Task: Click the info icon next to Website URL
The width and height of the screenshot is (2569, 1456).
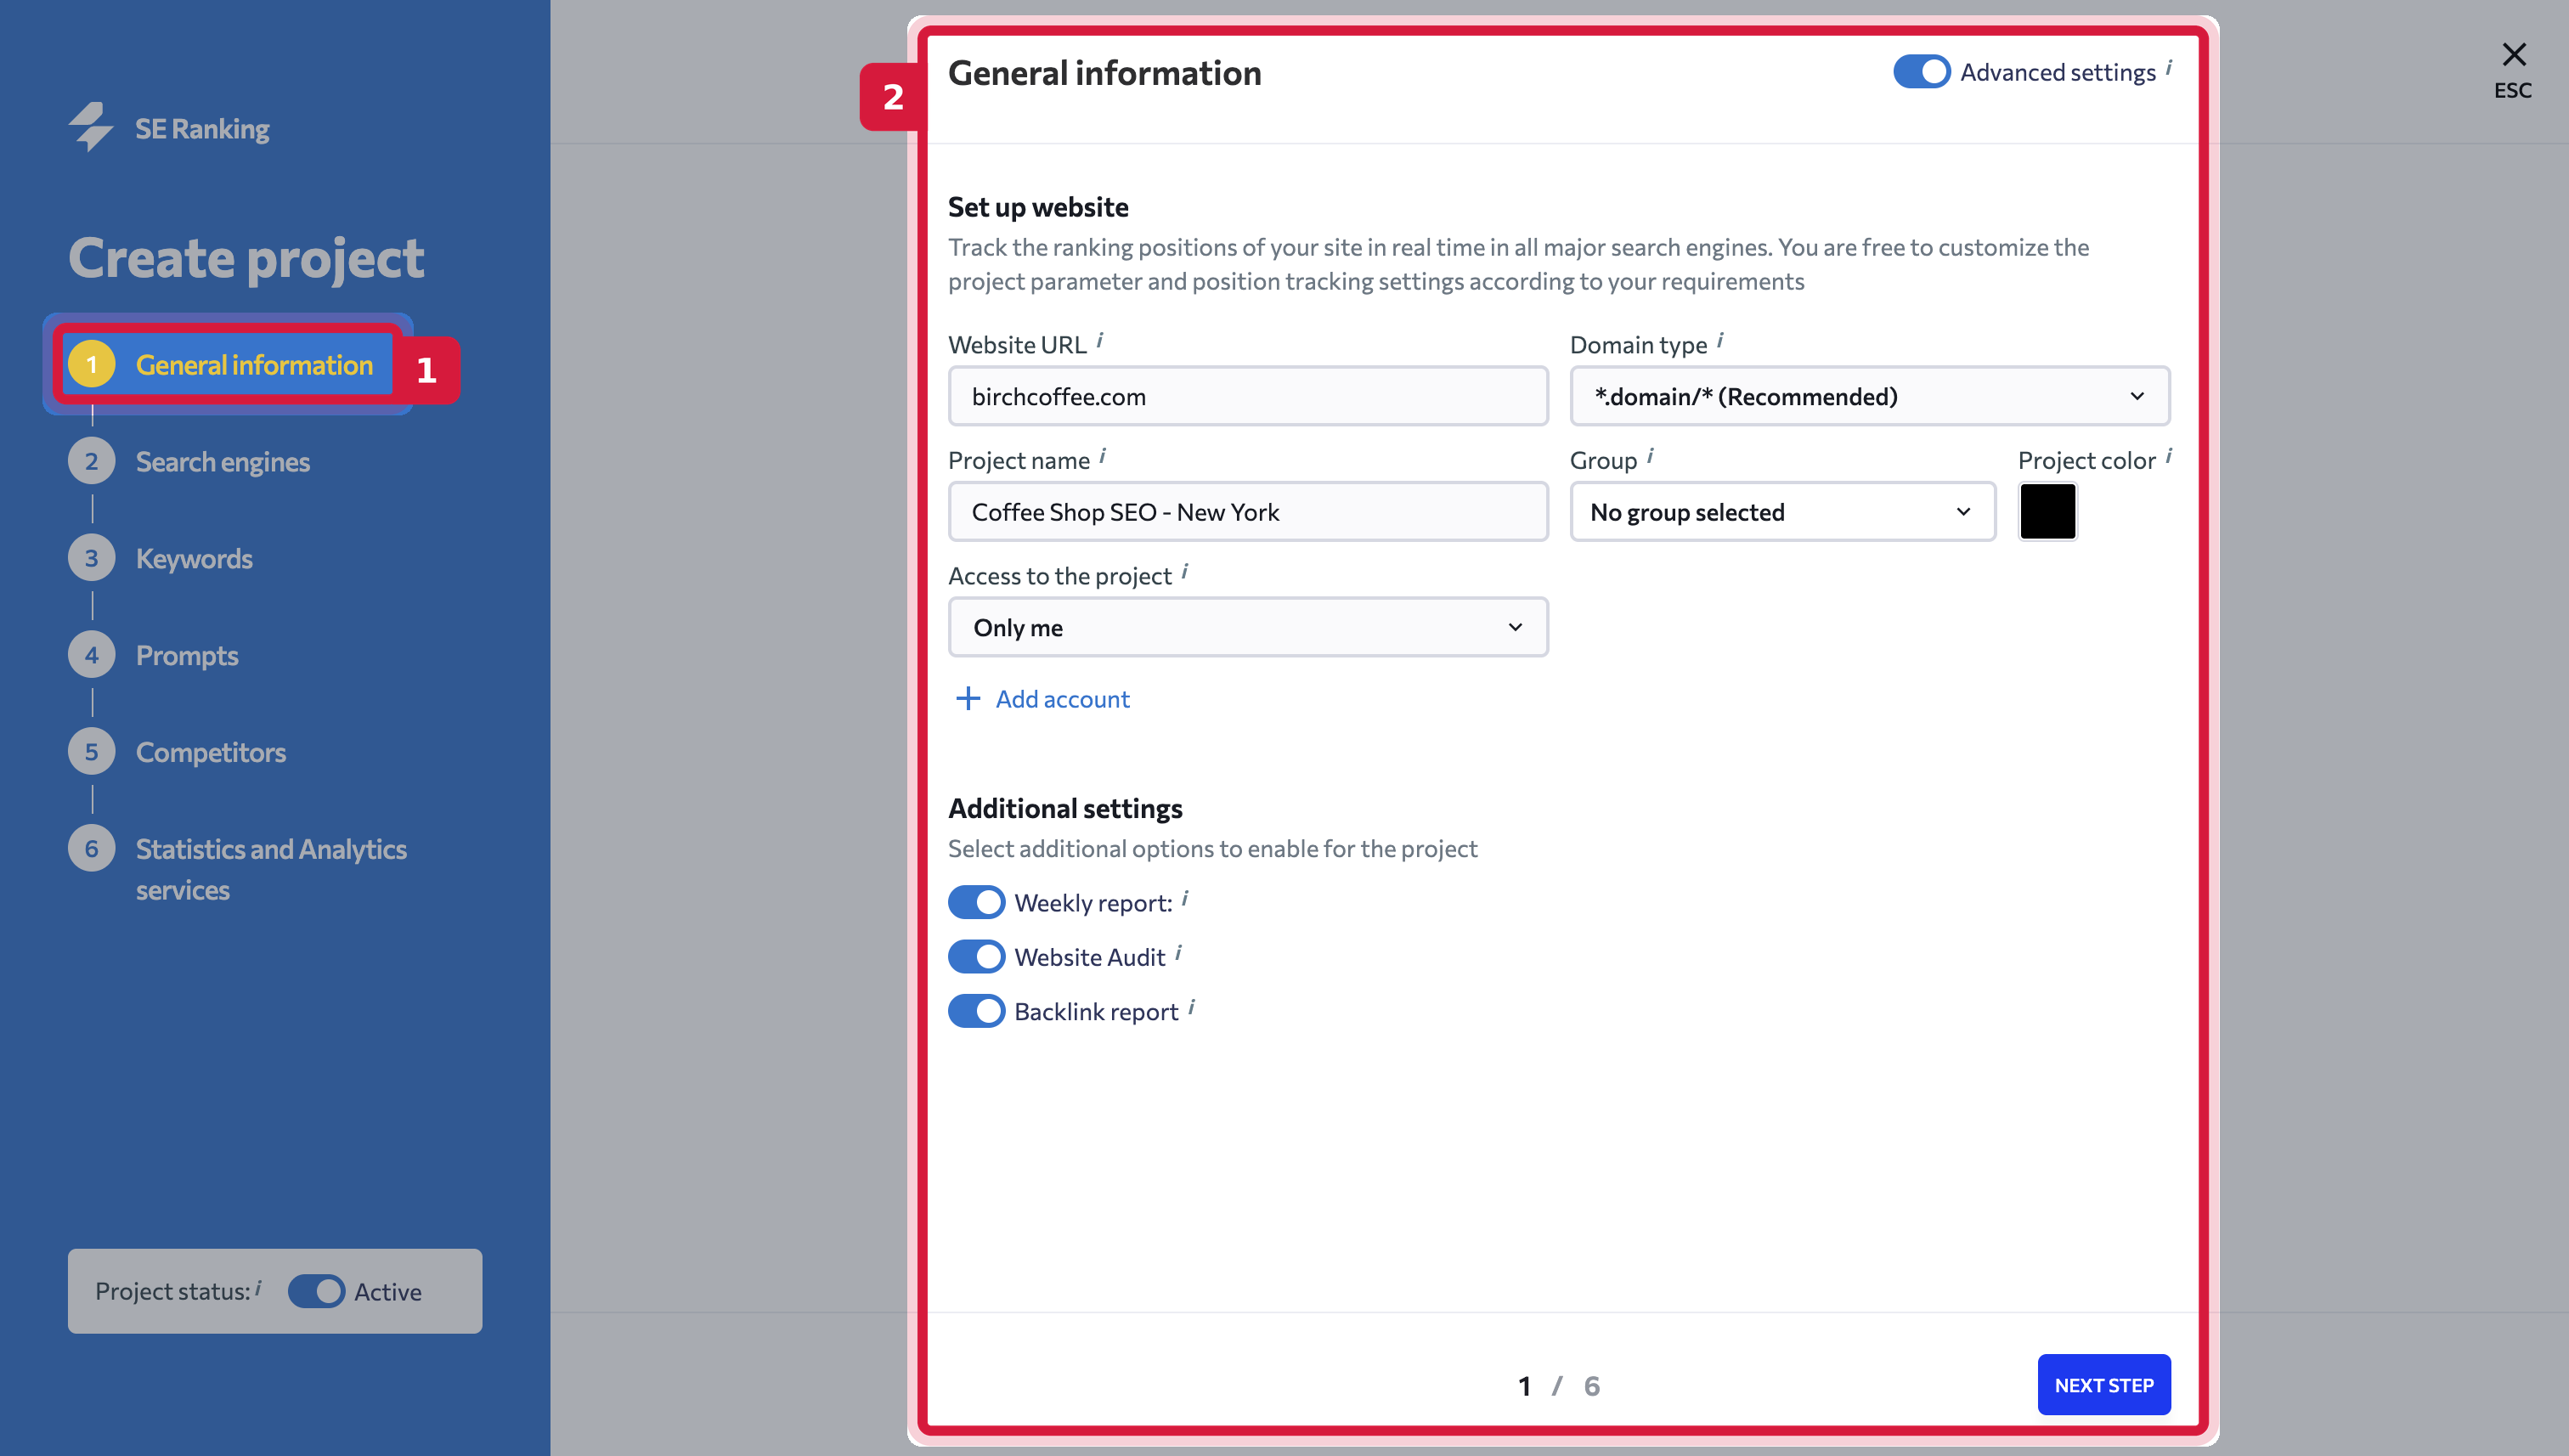Action: (1100, 341)
